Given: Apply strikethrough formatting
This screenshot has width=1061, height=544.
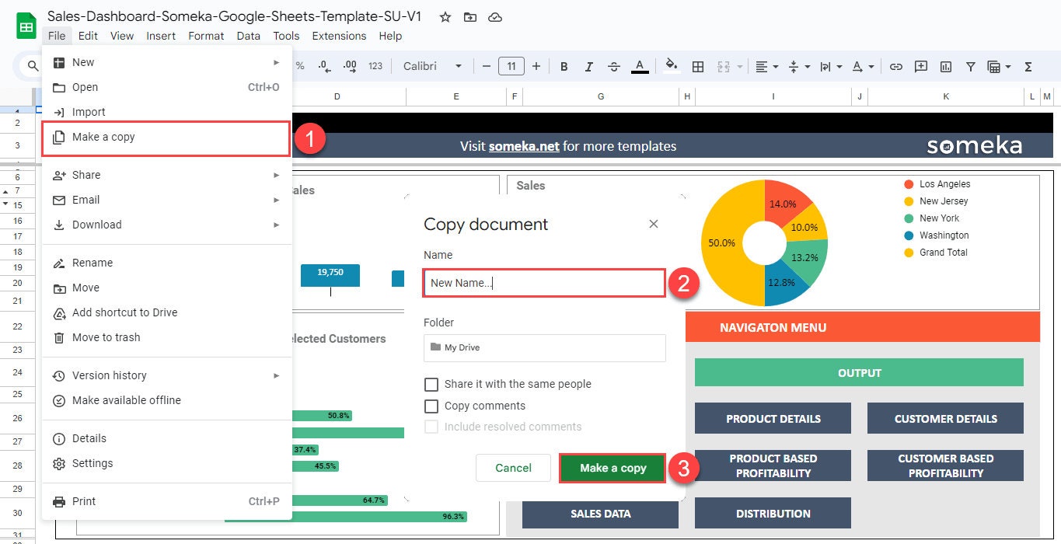Looking at the screenshot, I should tap(613, 66).
